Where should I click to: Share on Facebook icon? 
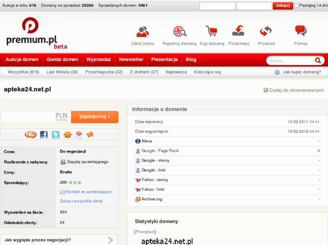tap(44, 135)
